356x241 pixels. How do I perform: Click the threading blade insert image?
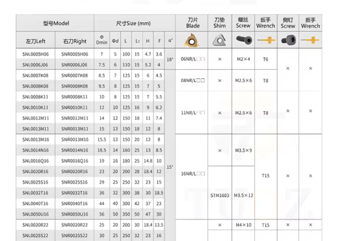pos(192,40)
